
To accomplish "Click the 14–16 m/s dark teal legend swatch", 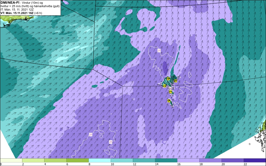I will click(166, 160).
